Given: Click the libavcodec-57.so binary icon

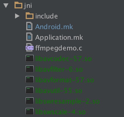Looking at the screenshot, I should [30, 58].
